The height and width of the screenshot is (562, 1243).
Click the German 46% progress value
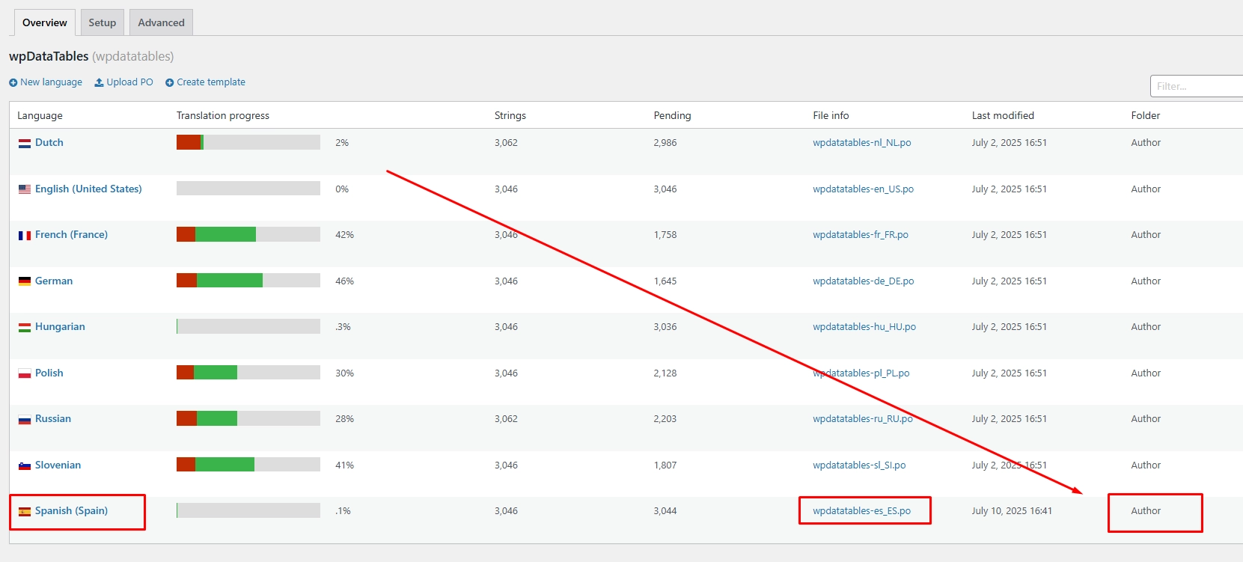(x=344, y=281)
